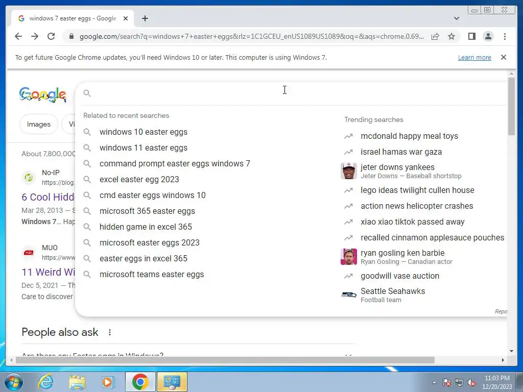Image resolution: width=523 pixels, height=392 pixels.
Task: Click vertical scrollbar up arrow
Action: 512,73
